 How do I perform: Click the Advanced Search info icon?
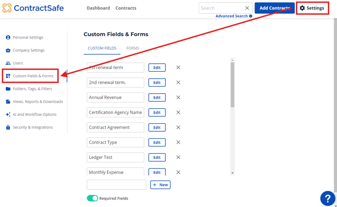250,16
